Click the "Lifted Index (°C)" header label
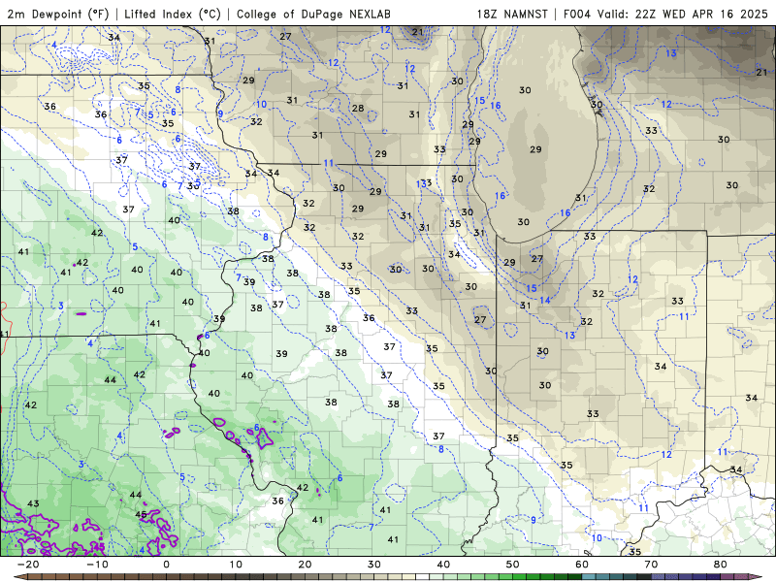Screen dimensions: 776x582 [173, 14]
